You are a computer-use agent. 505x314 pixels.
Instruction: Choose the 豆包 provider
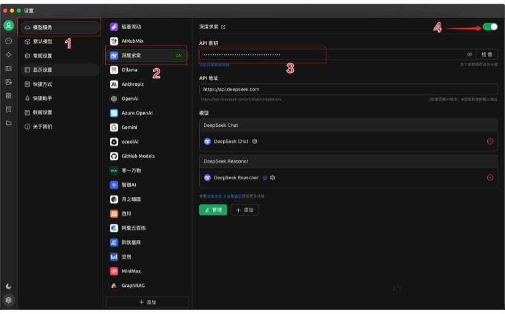coord(147,257)
